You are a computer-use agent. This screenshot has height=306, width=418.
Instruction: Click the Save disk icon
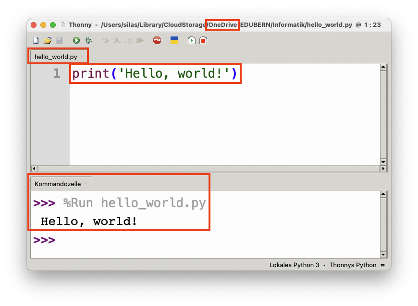pos(59,40)
